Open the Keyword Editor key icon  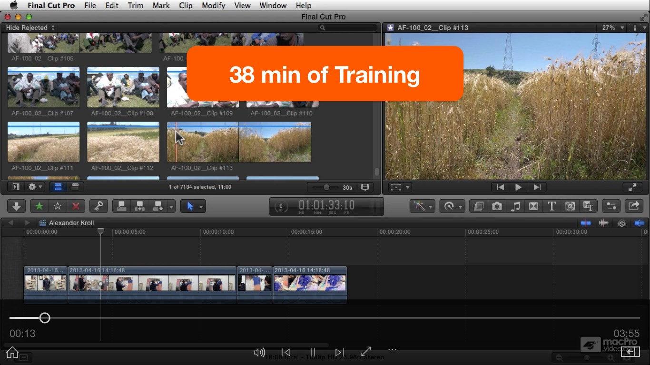point(98,206)
